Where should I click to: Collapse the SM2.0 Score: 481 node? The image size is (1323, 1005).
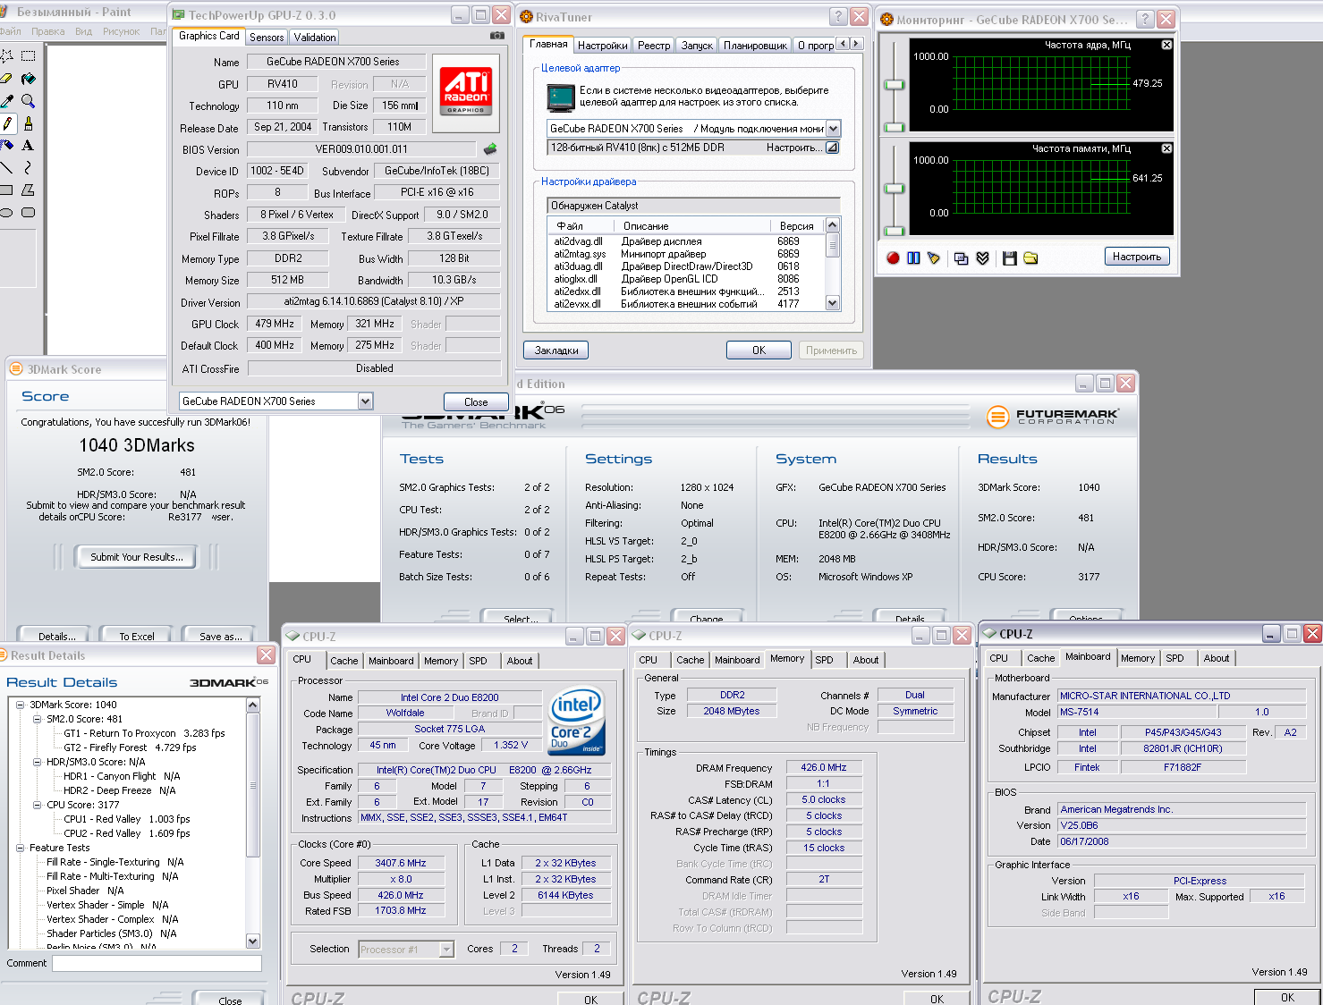38,719
